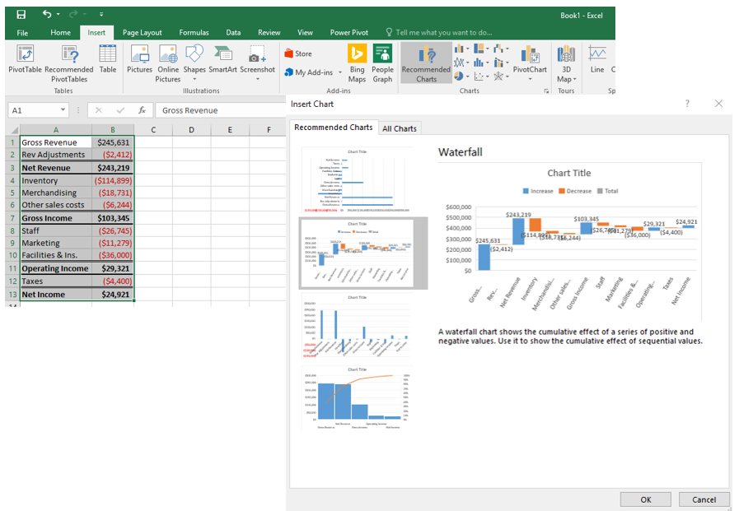
Task: Launch the 3D Map tour tool
Action: [566, 62]
